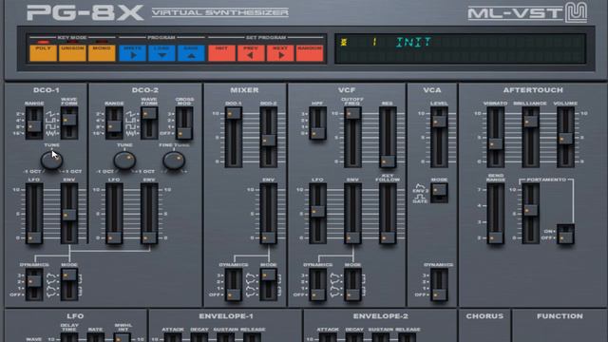The width and height of the screenshot is (608, 342).
Task: Click the DCO-2 FINE TUNE knob
Action: coord(174,161)
